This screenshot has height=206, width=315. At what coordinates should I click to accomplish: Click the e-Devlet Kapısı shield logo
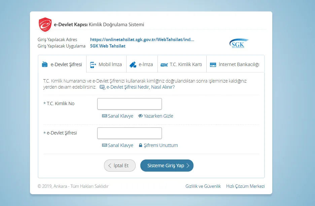(45, 25)
